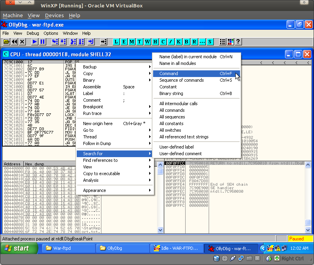The width and height of the screenshot is (314, 265).
Task: Show hidden tray icons arrow
Action: click(263, 249)
